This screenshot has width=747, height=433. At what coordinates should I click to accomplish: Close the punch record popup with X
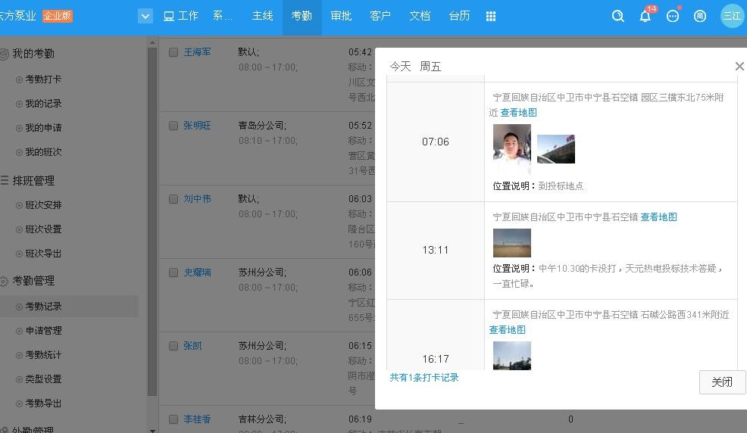pyautogui.click(x=739, y=67)
